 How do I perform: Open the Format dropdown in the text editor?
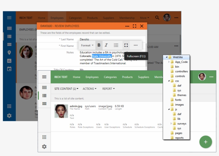tap(87, 45)
